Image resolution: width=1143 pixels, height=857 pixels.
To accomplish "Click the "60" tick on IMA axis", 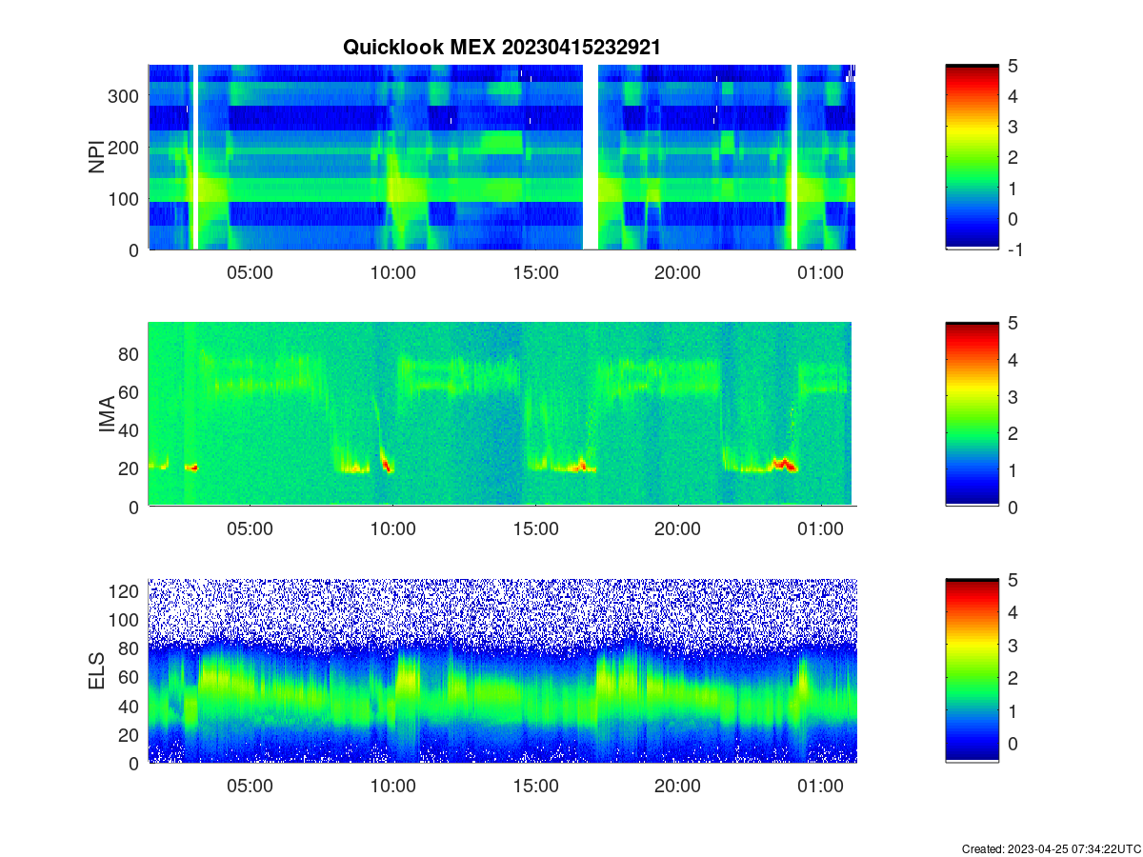I will (x=130, y=391).
